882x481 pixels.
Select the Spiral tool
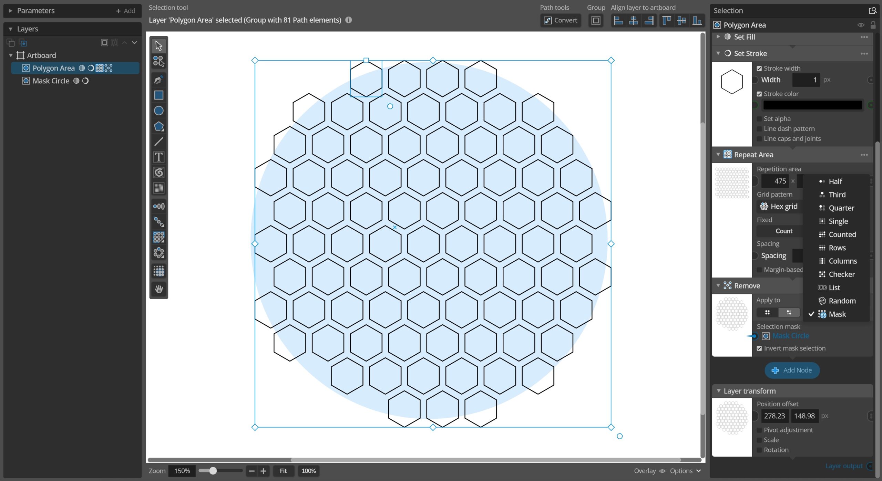pyautogui.click(x=158, y=172)
